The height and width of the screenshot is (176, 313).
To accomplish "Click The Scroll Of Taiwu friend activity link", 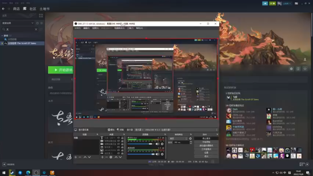I will click(245, 99).
